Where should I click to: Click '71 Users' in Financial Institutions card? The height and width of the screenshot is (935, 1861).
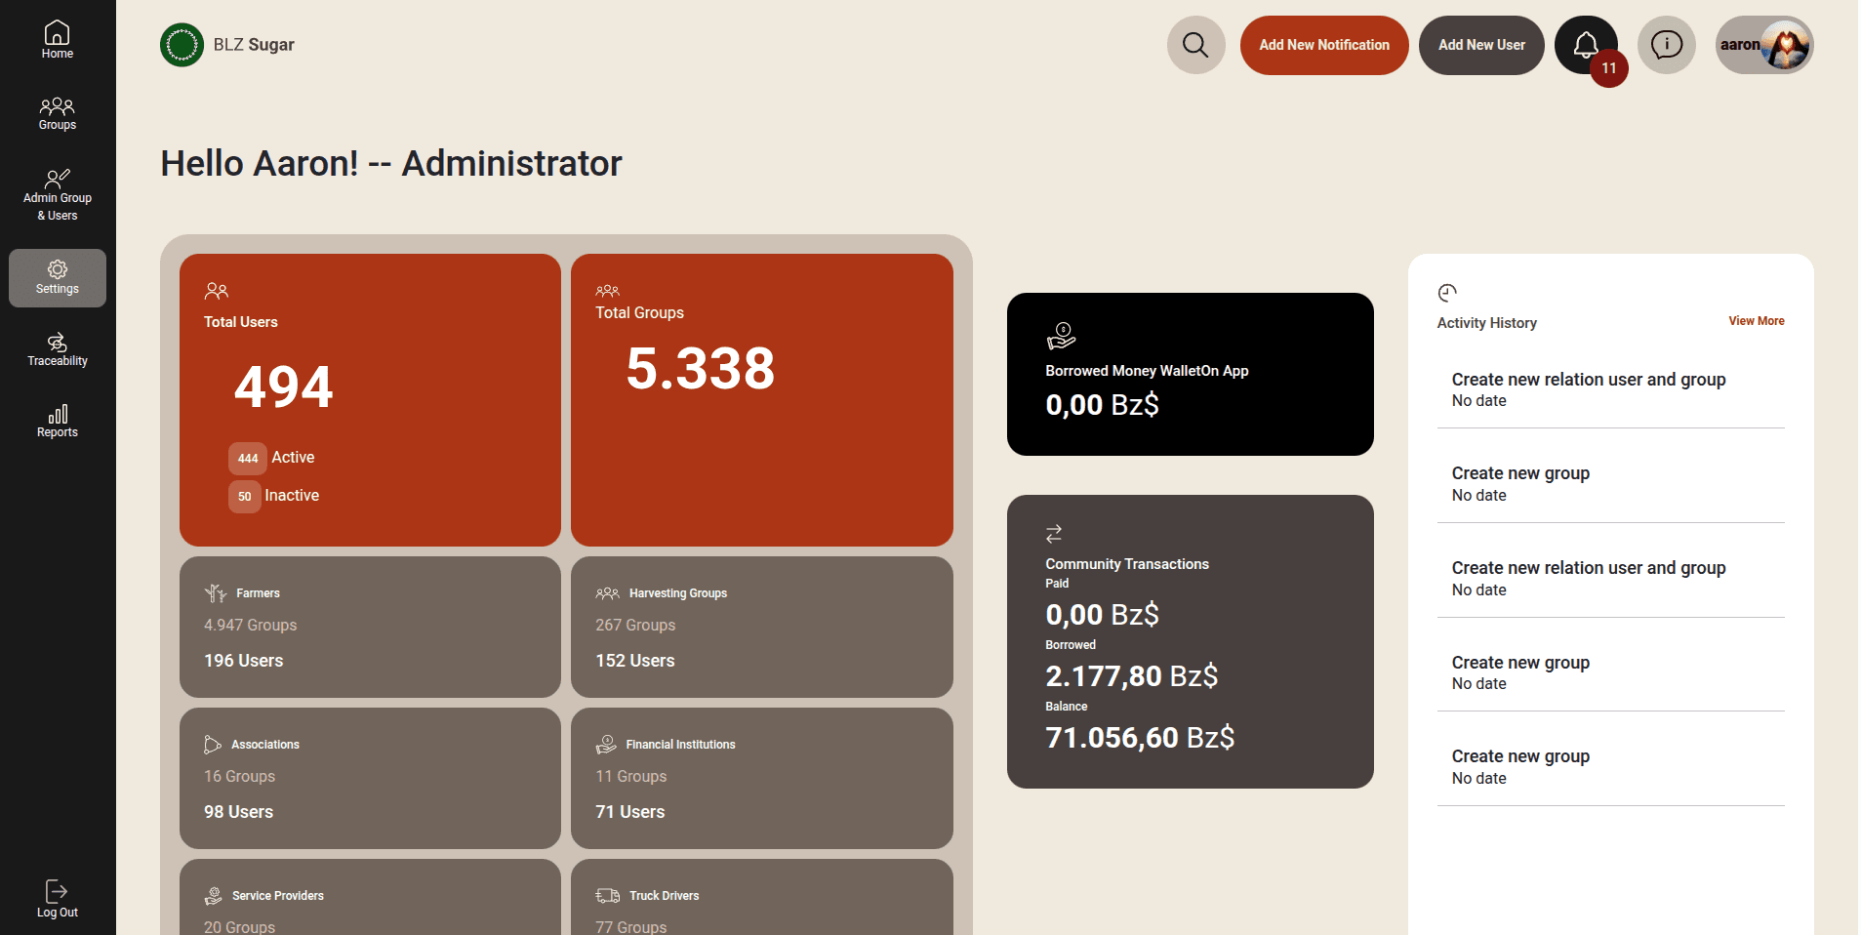pos(630,812)
